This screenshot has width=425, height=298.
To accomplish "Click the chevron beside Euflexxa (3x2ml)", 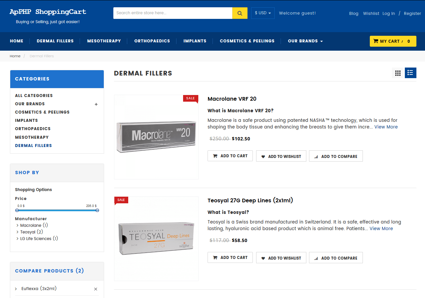I will point(16,289).
